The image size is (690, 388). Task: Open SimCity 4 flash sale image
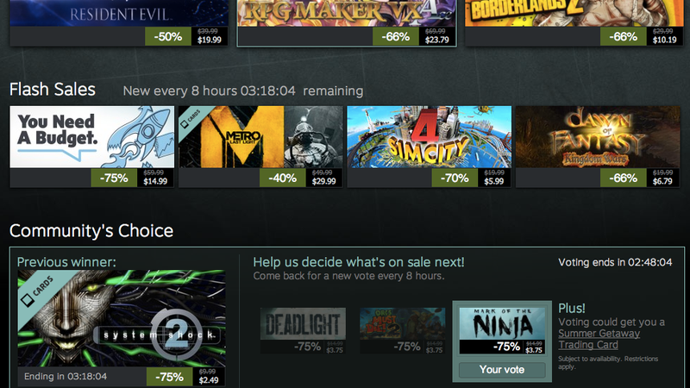pyautogui.click(x=429, y=137)
